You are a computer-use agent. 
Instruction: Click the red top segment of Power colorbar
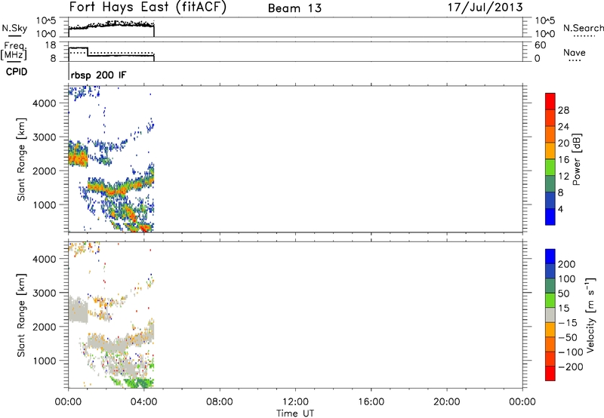click(550, 101)
